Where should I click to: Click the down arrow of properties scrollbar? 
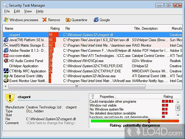[x=178, y=115]
